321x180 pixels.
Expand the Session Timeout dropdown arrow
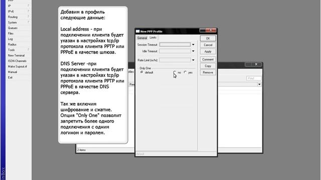click(x=193, y=44)
